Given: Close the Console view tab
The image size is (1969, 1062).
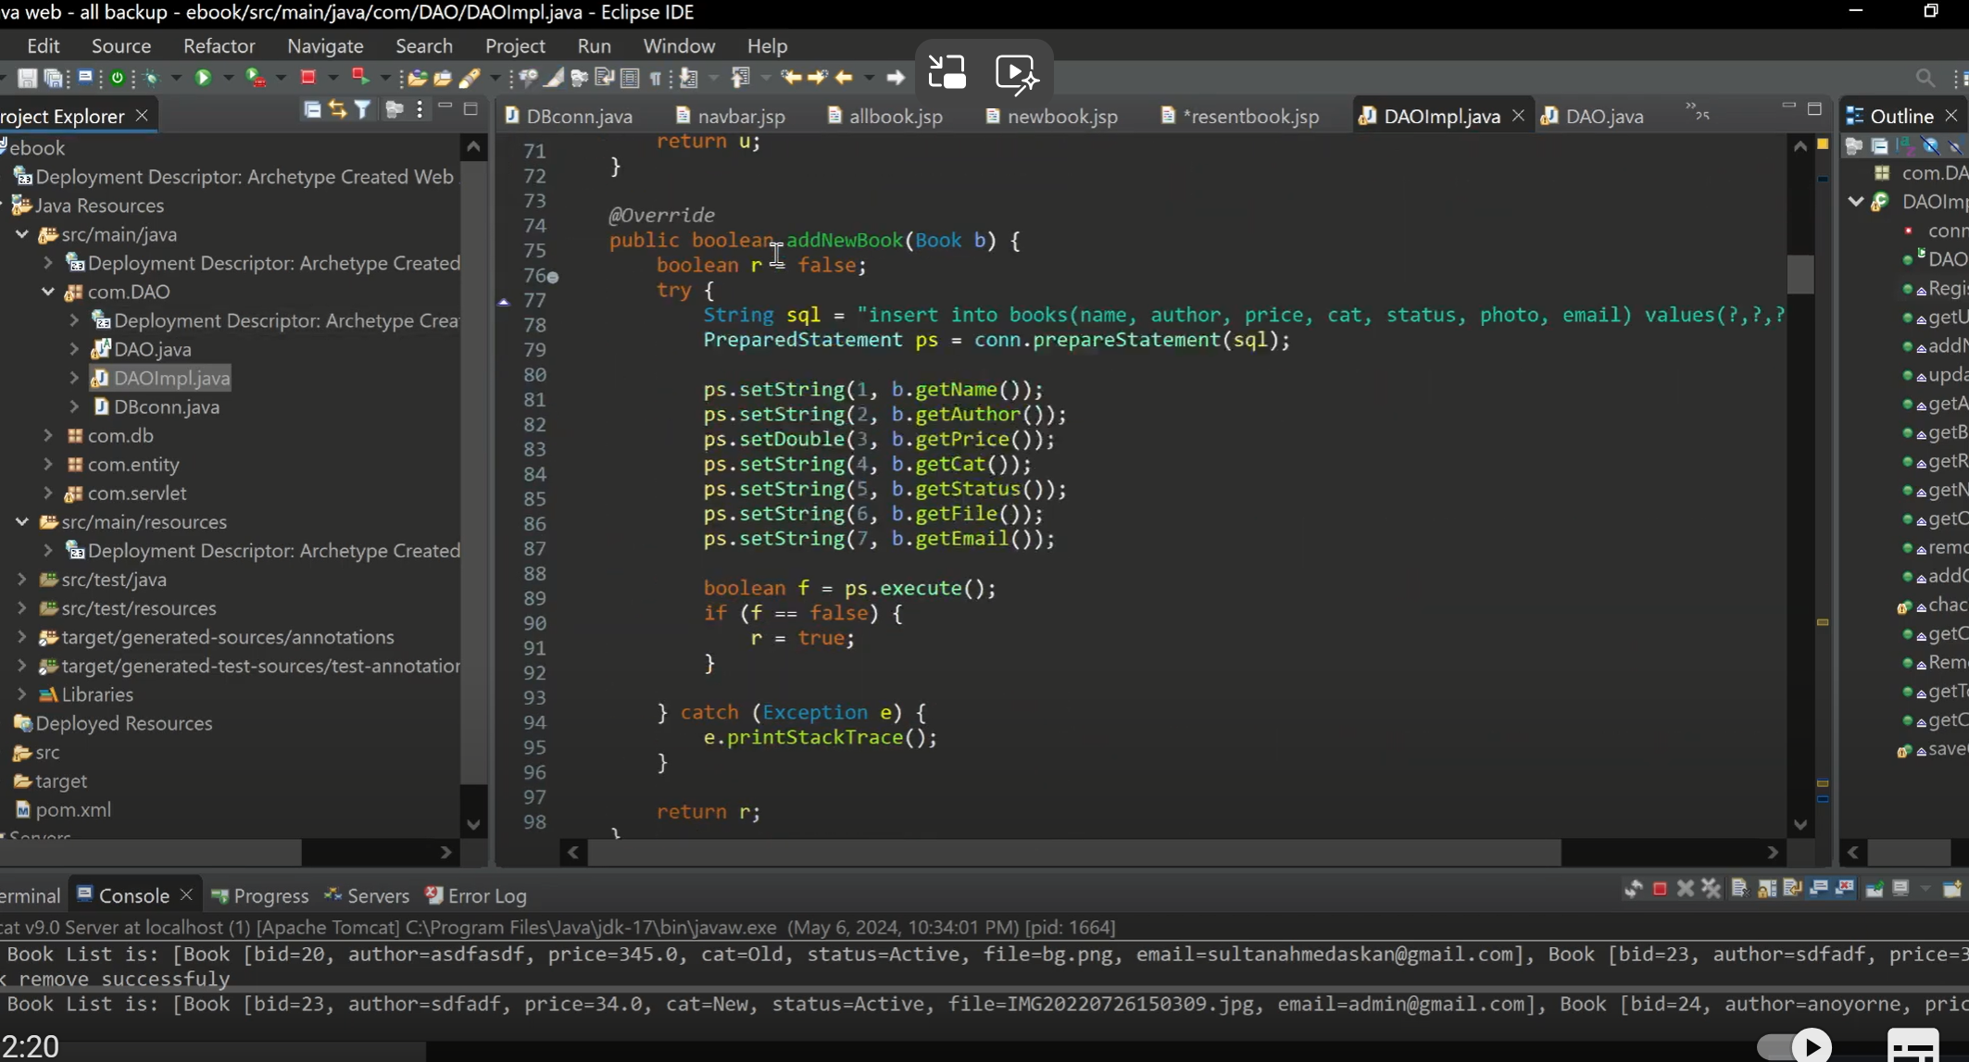Looking at the screenshot, I should (186, 894).
